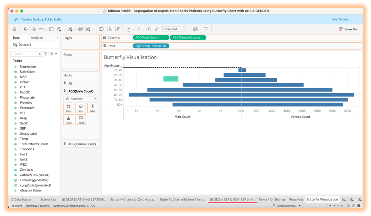
Task: Click the Redo forward arrow
Action: [33, 29]
